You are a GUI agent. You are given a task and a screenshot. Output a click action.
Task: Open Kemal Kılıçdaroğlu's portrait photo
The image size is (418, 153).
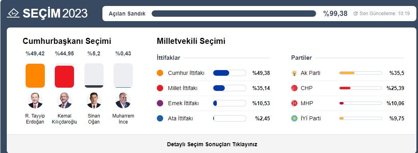[64, 100]
